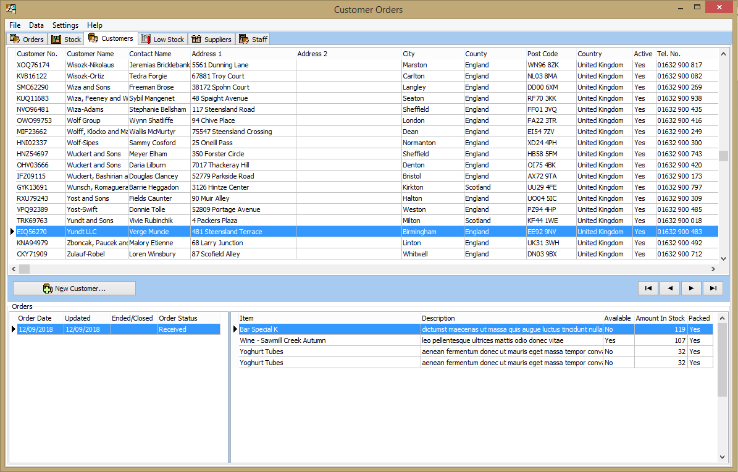Click the horizontal scrollbar's left arrow
The height and width of the screenshot is (472, 738).
coord(12,269)
